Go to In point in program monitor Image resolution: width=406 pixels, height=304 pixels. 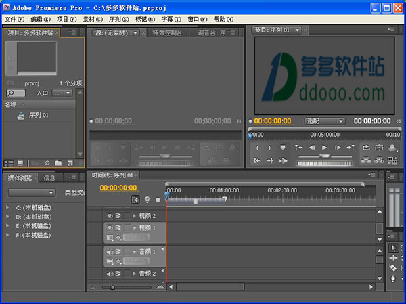pyautogui.click(x=257, y=160)
